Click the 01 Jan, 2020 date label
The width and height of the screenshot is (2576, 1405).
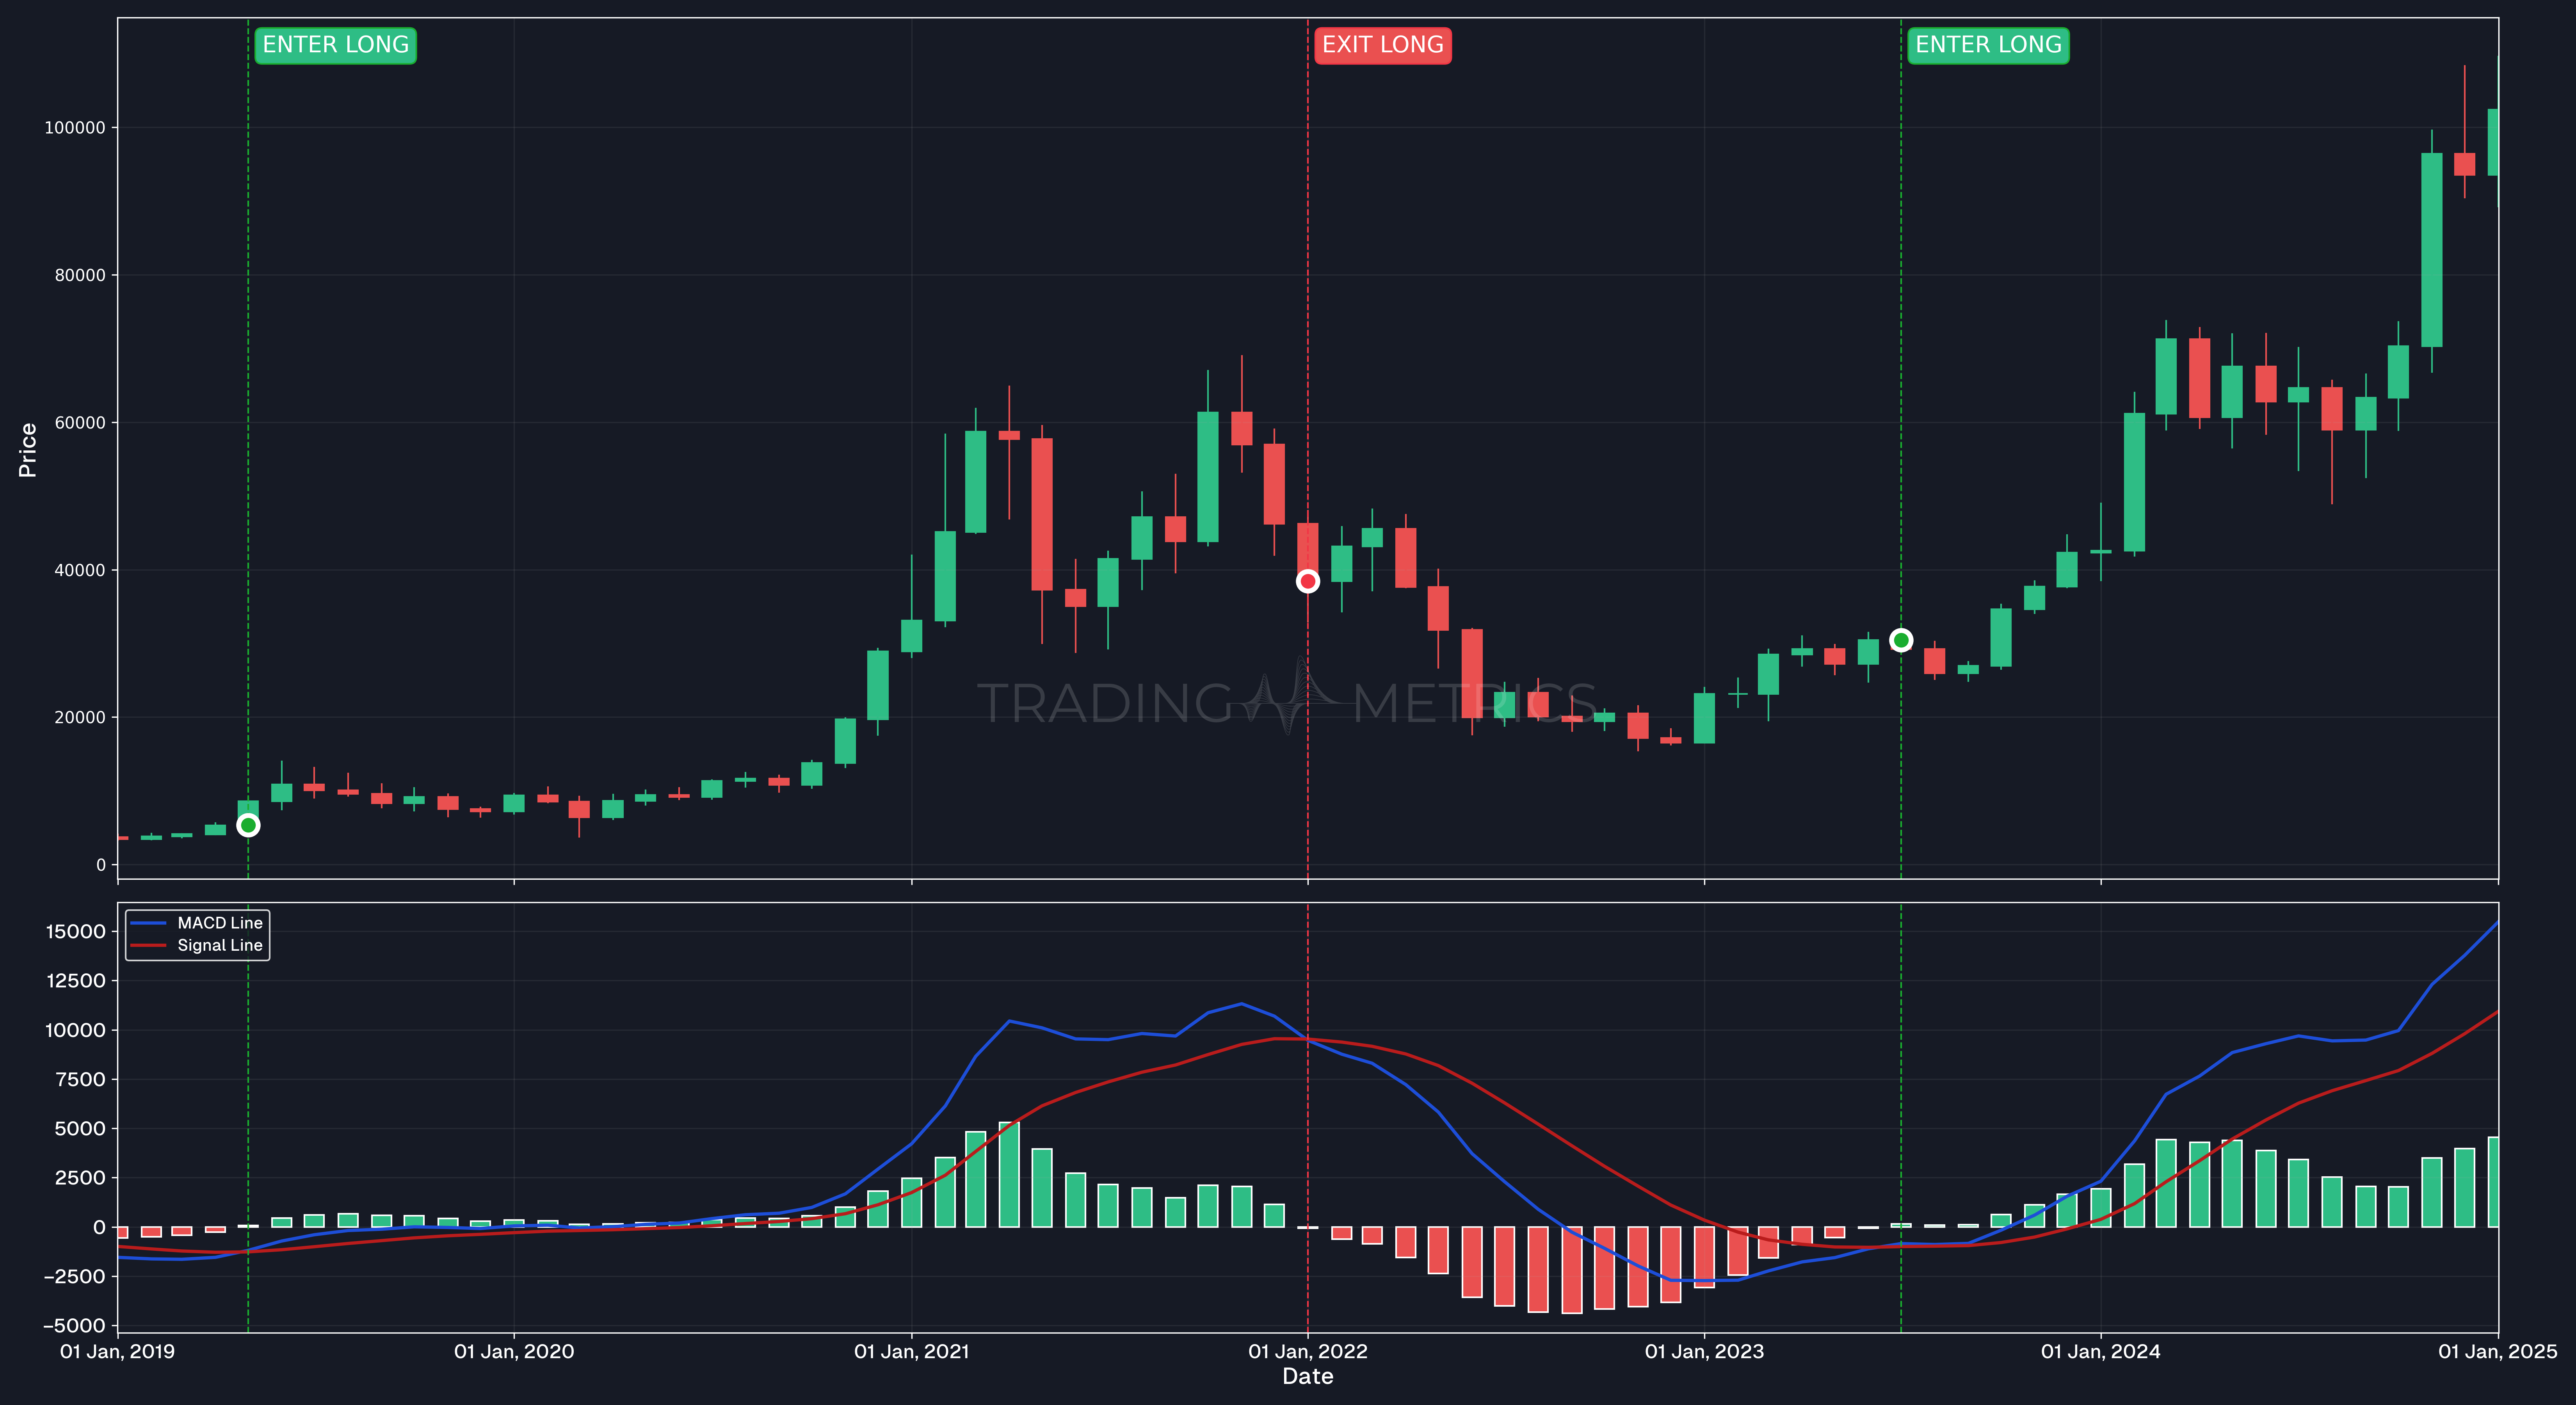(514, 1352)
